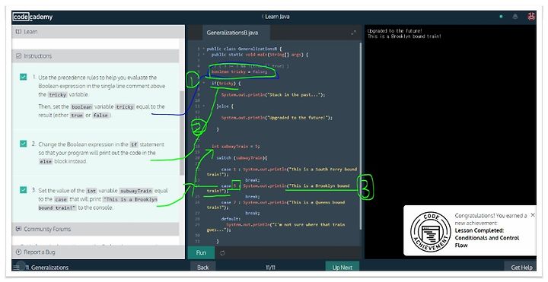The image size is (548, 282).
Task: Expand the Community Forums section
Action: pyautogui.click(x=95, y=229)
